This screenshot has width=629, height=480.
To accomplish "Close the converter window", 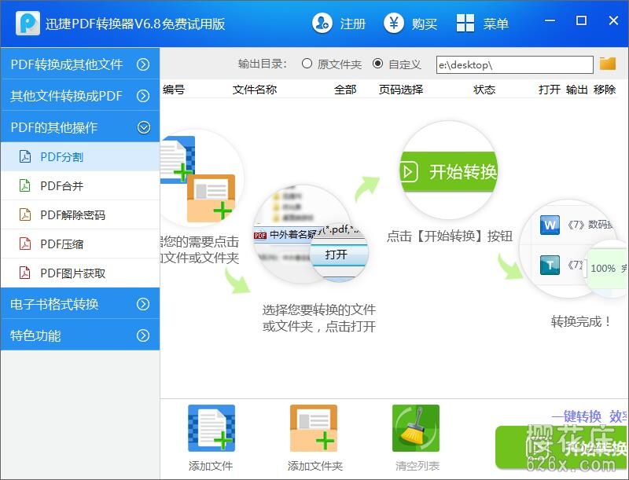I will pos(613,20).
